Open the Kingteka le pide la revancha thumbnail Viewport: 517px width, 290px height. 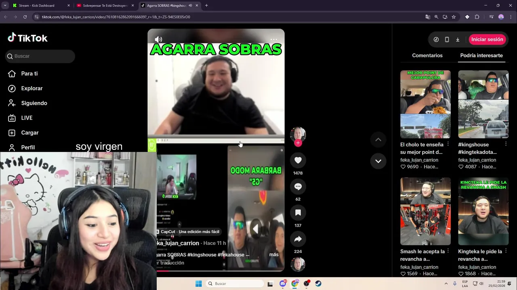483,211
